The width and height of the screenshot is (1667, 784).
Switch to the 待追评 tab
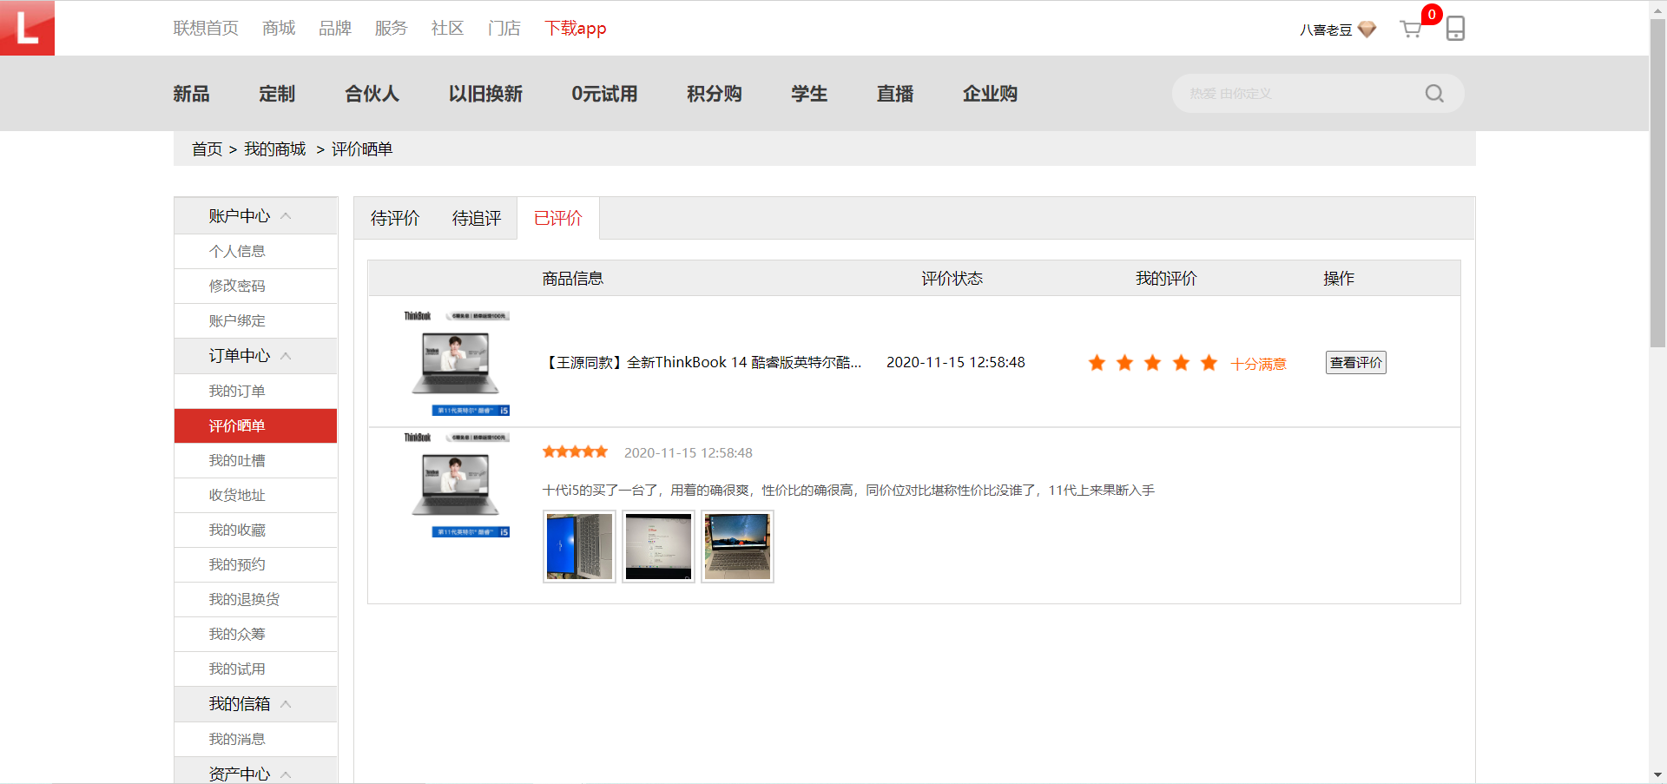click(477, 219)
